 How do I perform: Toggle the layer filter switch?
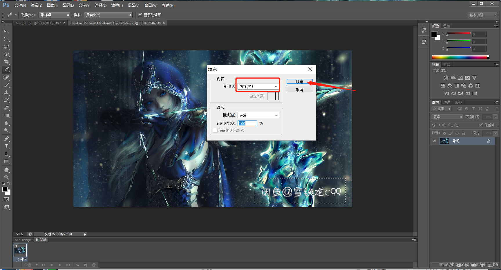497,109
